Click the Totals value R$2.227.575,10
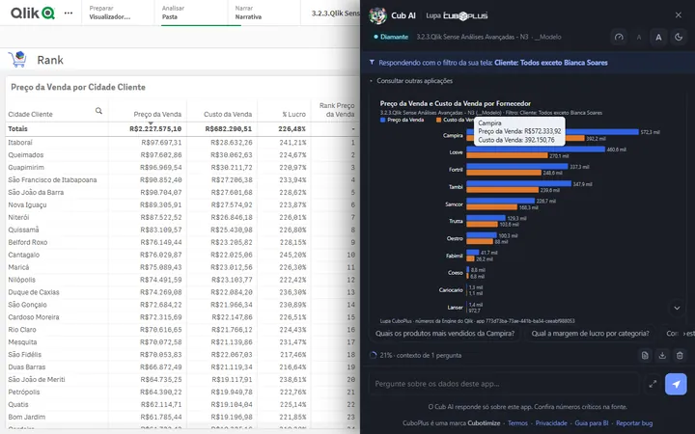The width and height of the screenshot is (695, 434). [x=155, y=129]
